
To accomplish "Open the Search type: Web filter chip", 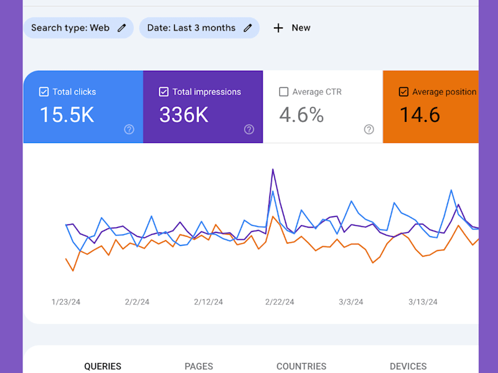I will pos(78,28).
